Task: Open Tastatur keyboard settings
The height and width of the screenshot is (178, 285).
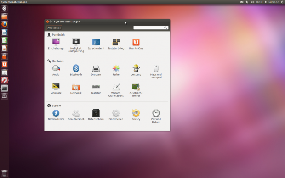Action: [x=96, y=89]
